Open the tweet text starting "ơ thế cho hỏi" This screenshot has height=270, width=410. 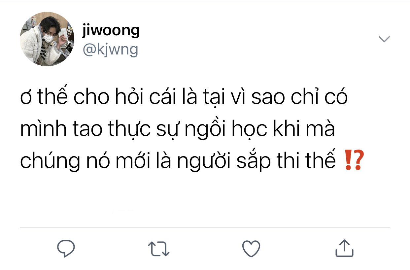pyautogui.click(x=192, y=129)
